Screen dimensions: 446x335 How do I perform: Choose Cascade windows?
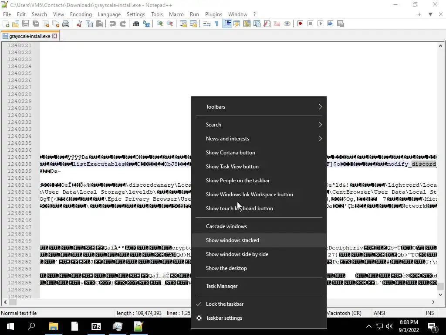click(x=259, y=226)
